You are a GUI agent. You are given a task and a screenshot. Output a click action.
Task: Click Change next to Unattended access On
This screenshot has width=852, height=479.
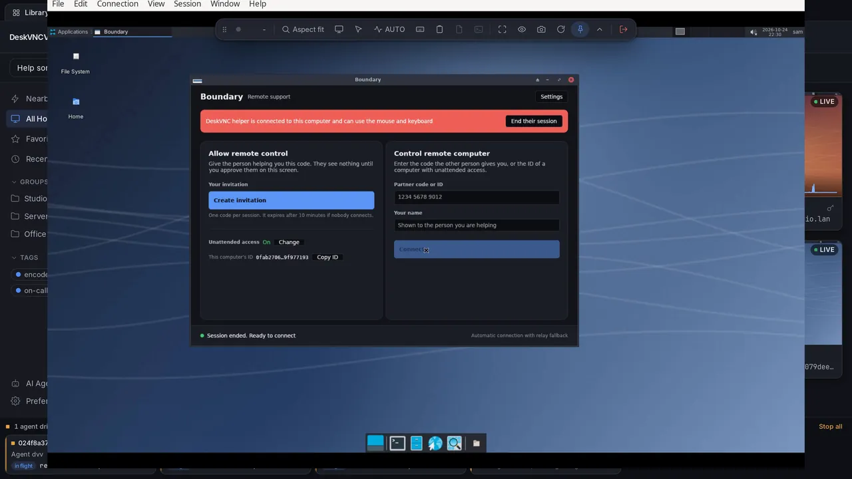(x=289, y=242)
